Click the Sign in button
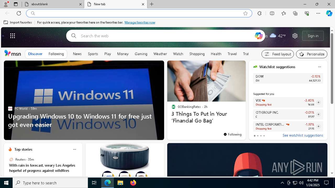Viewport: 335px width, 188px height. pos(313,36)
